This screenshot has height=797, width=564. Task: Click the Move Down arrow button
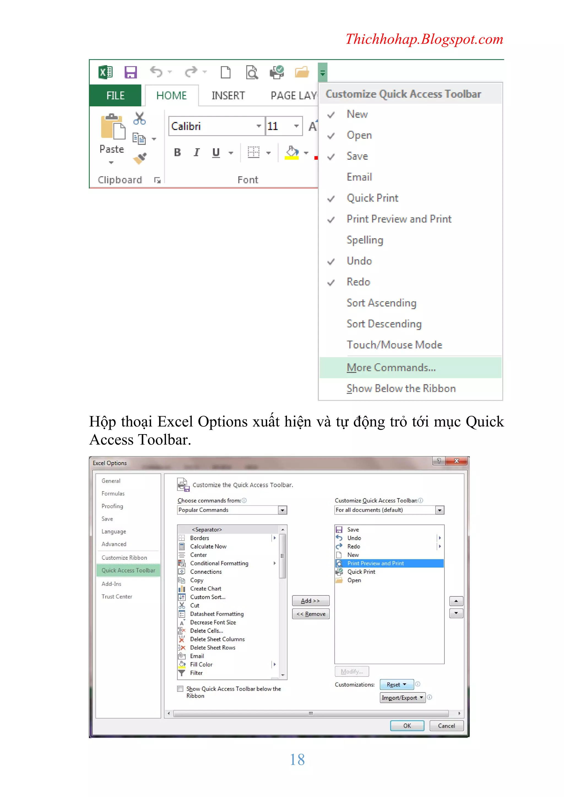[456, 613]
